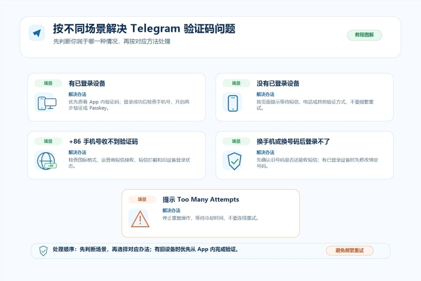This screenshot has width=421, height=281.
Task: Click the text 按页面提示等待短信、电话
Action: (x=315, y=105)
